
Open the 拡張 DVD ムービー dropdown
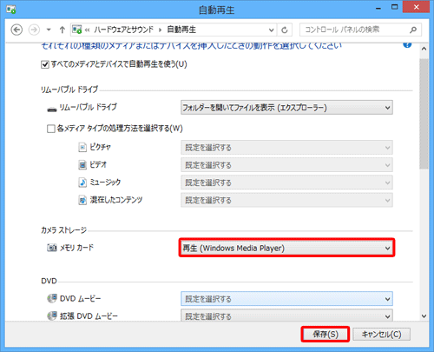[286, 315]
